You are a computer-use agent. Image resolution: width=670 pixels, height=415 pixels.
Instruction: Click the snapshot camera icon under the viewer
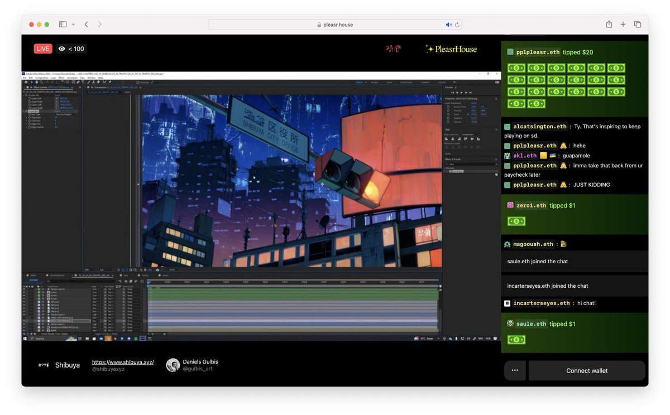157,270
